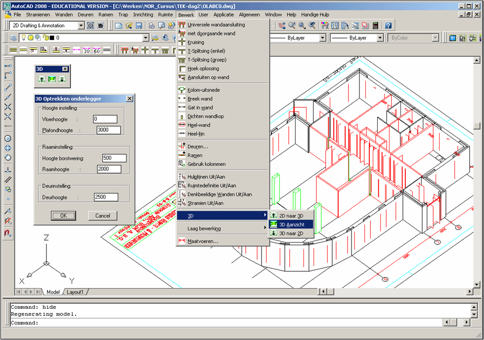484x340 pixels.
Task: Click 2D naar 3D icon in 3D toolbar
Action: pos(42,79)
